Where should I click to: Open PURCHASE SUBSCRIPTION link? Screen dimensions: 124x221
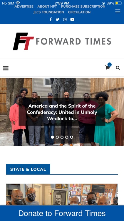point(83,6)
